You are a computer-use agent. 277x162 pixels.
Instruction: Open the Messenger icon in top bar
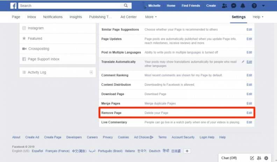tap(234, 6)
